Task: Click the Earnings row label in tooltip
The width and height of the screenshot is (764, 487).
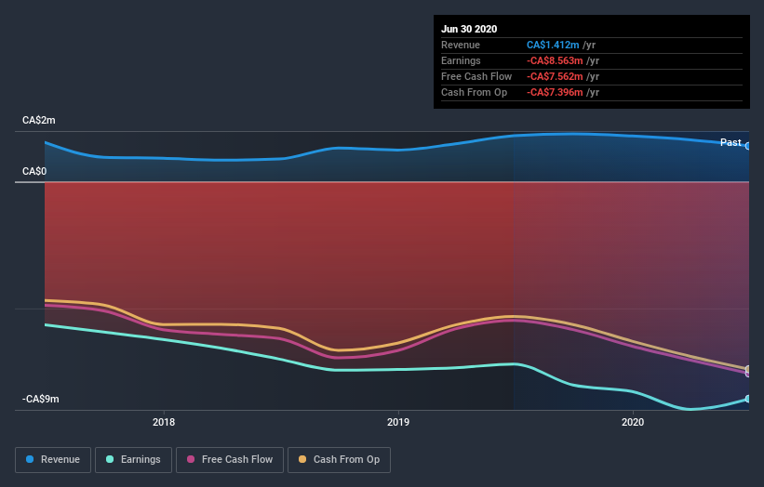Action: (x=461, y=60)
